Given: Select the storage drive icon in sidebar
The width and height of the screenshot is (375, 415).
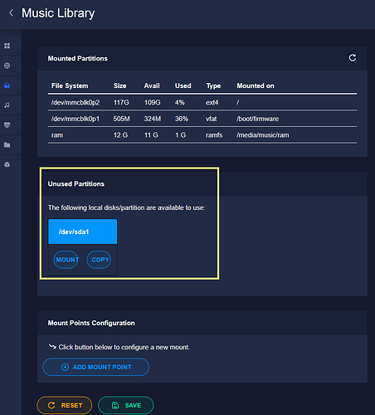Looking at the screenshot, I should [x=7, y=85].
